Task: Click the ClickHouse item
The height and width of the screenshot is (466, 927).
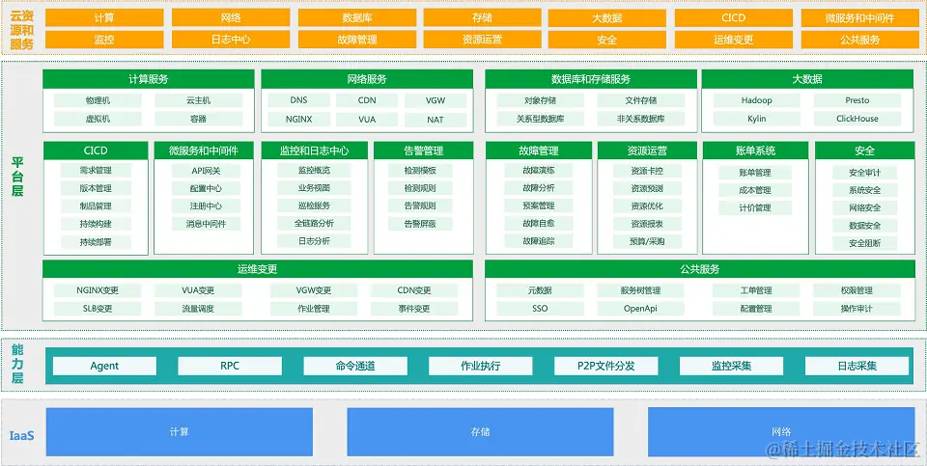Action: click(x=857, y=119)
